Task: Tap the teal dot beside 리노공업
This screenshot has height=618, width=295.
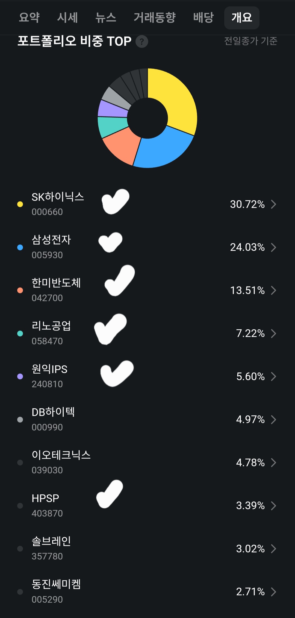Action: (x=20, y=333)
